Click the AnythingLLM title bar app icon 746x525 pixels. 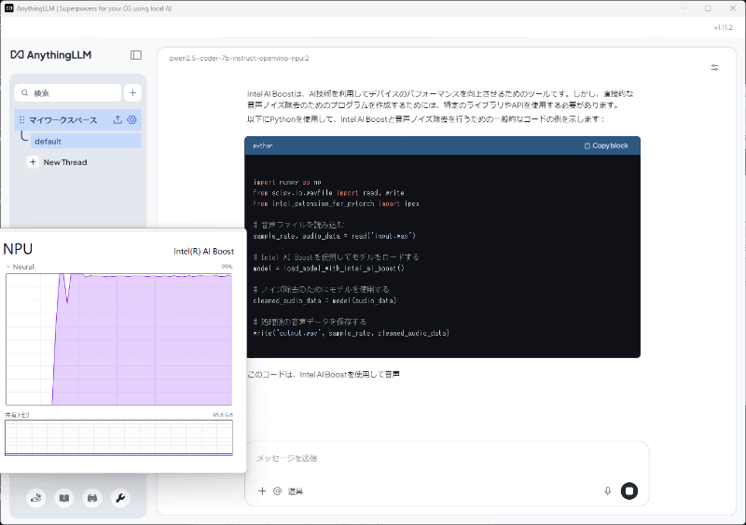9,8
